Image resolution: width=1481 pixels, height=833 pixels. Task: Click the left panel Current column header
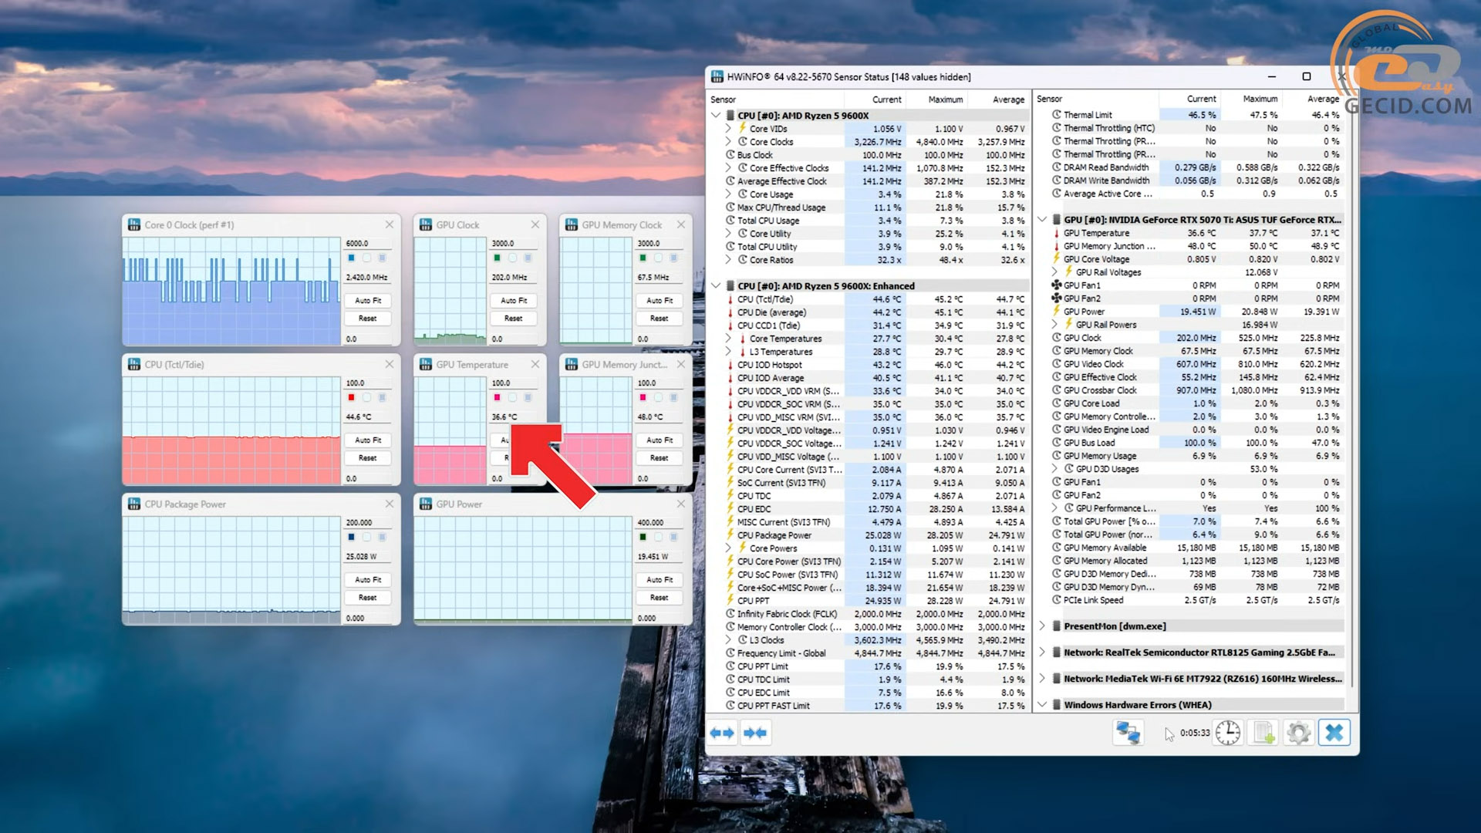(x=875, y=99)
